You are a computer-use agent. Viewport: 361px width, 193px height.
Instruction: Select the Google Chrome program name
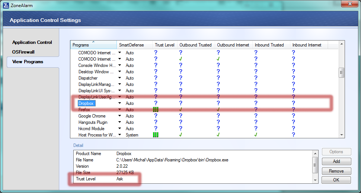point(92,116)
